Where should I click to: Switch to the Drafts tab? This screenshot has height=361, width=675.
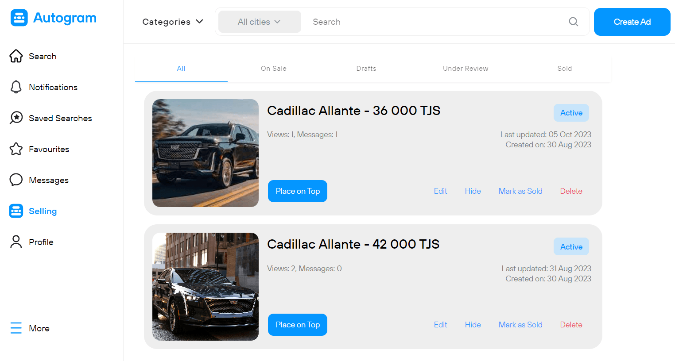tap(366, 69)
